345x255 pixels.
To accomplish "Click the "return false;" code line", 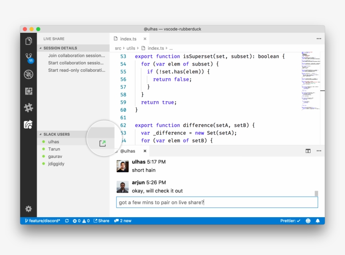I will (172, 79).
